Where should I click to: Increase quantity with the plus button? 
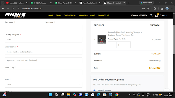[126, 45]
